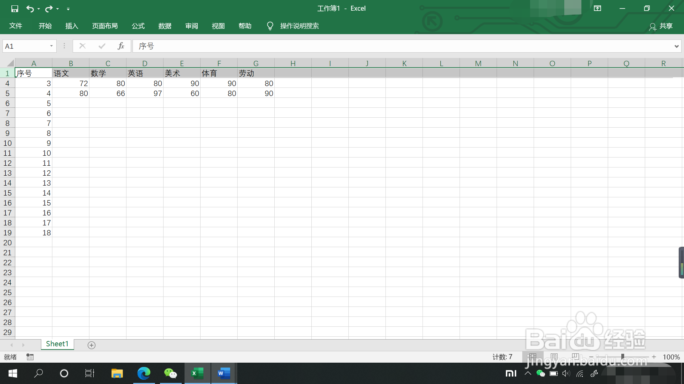Click the Redo arrow icon

tap(49, 9)
